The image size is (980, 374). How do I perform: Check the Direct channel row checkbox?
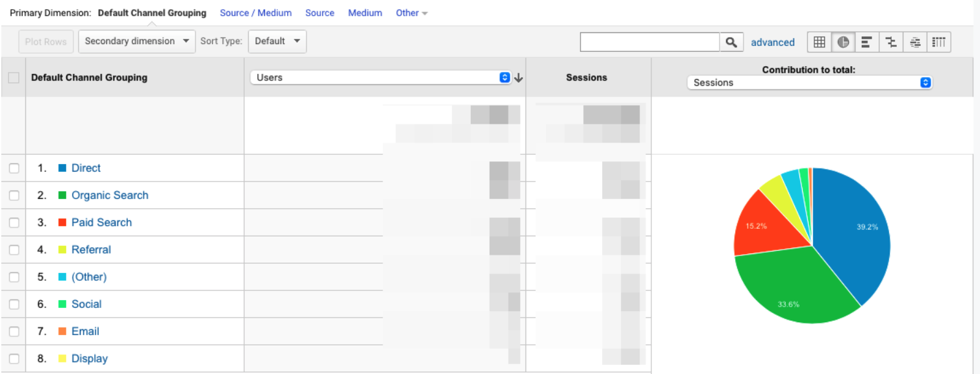coord(14,169)
